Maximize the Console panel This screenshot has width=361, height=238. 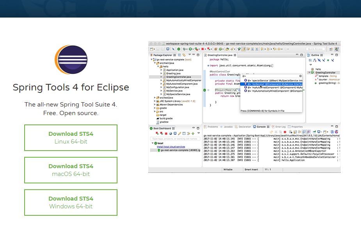tap(336, 126)
